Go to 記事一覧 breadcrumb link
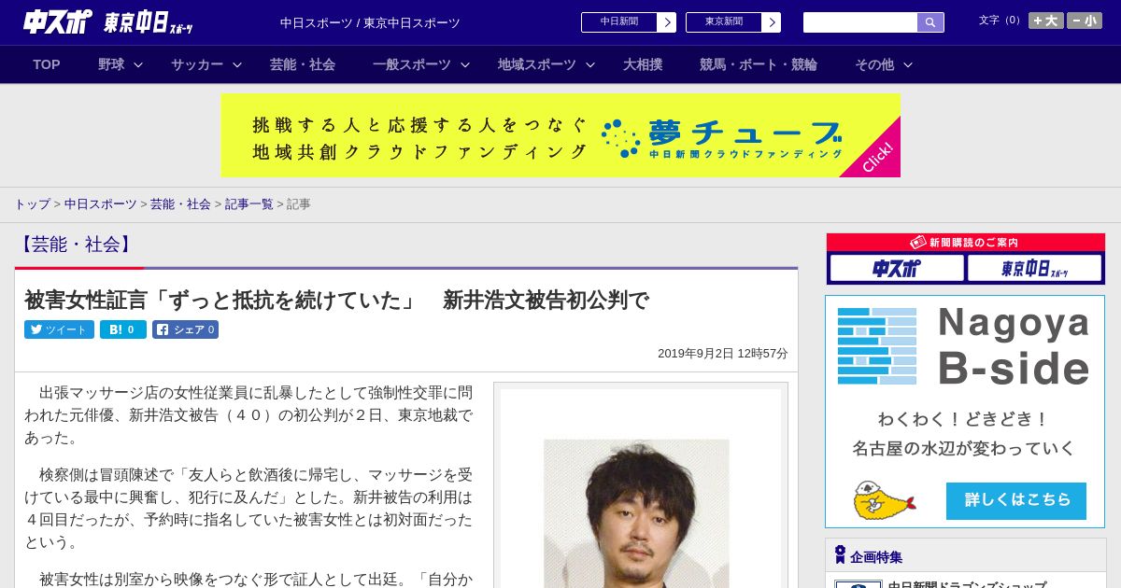The image size is (1121, 588). point(248,203)
